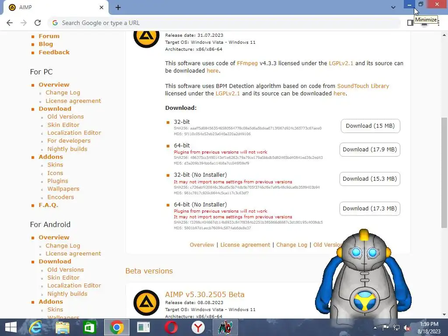Download 64-bit No Installer (17.3 MB)
Screen dimensions: 448x336
pos(370,209)
